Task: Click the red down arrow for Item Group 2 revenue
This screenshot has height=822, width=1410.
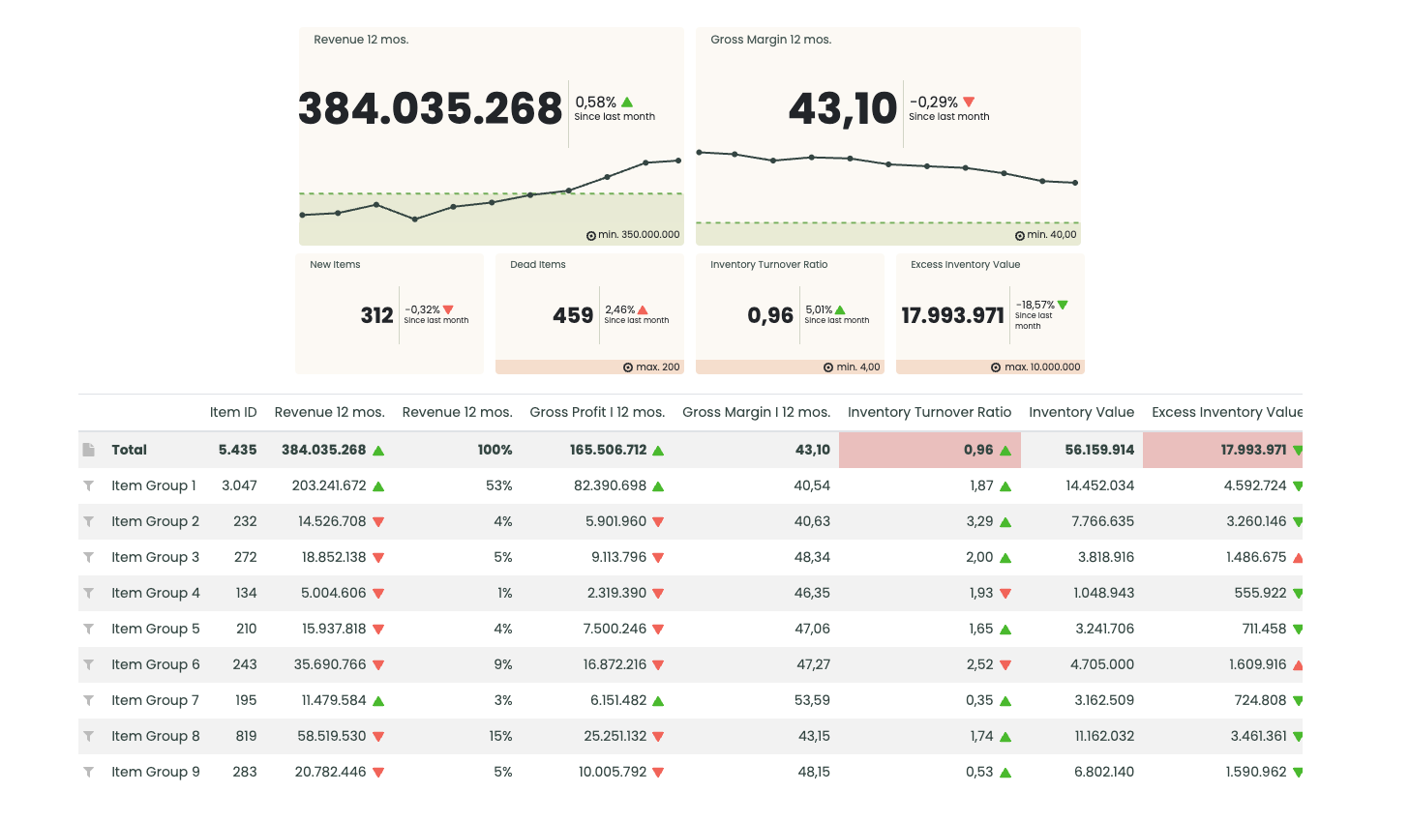Action: click(379, 521)
